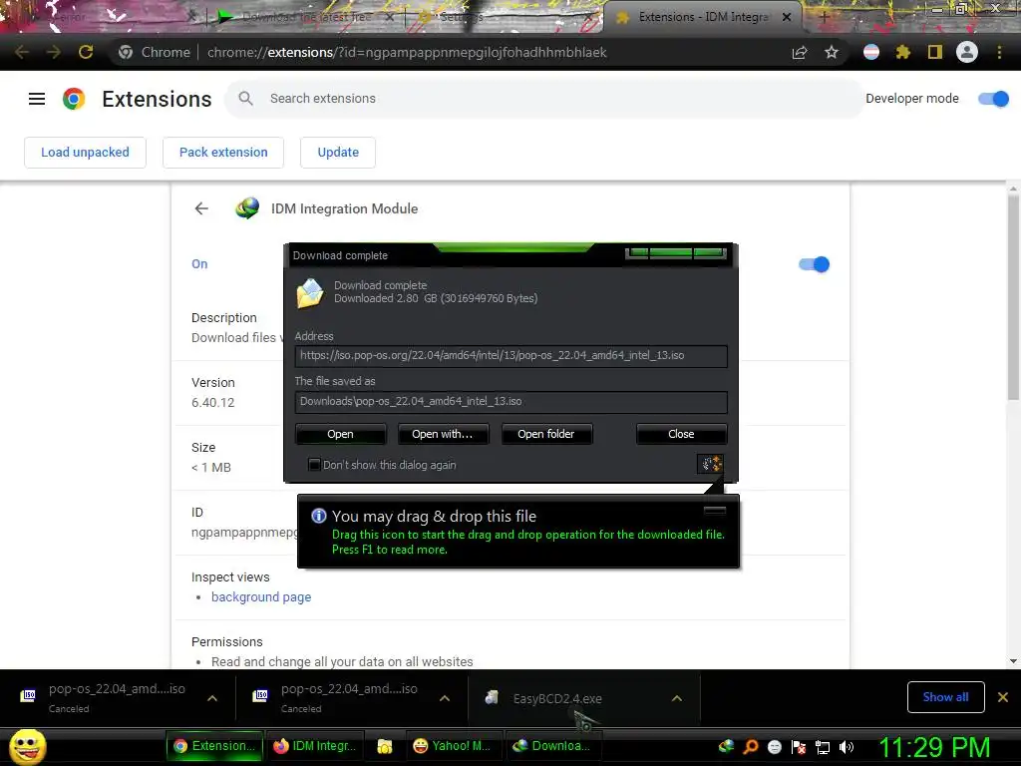Screen dimensions: 1021x766
Task: Click the network tray icon
Action: point(823,747)
